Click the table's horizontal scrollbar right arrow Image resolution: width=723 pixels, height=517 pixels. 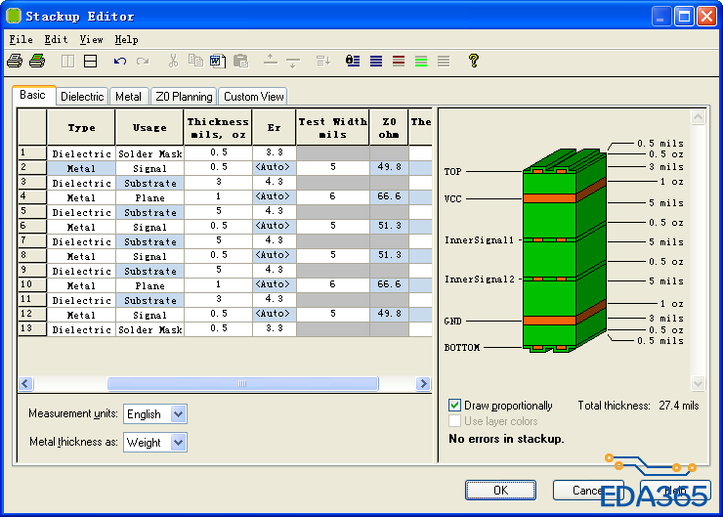click(423, 384)
